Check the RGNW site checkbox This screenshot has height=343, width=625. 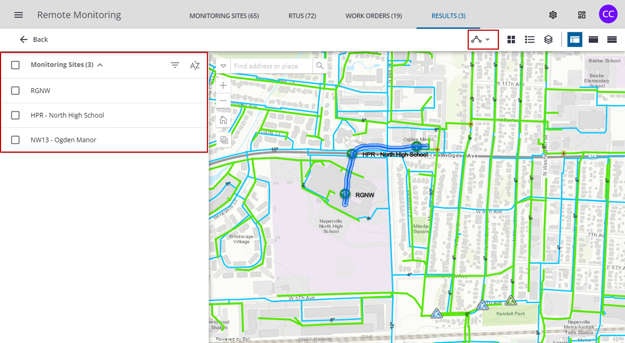(16, 91)
